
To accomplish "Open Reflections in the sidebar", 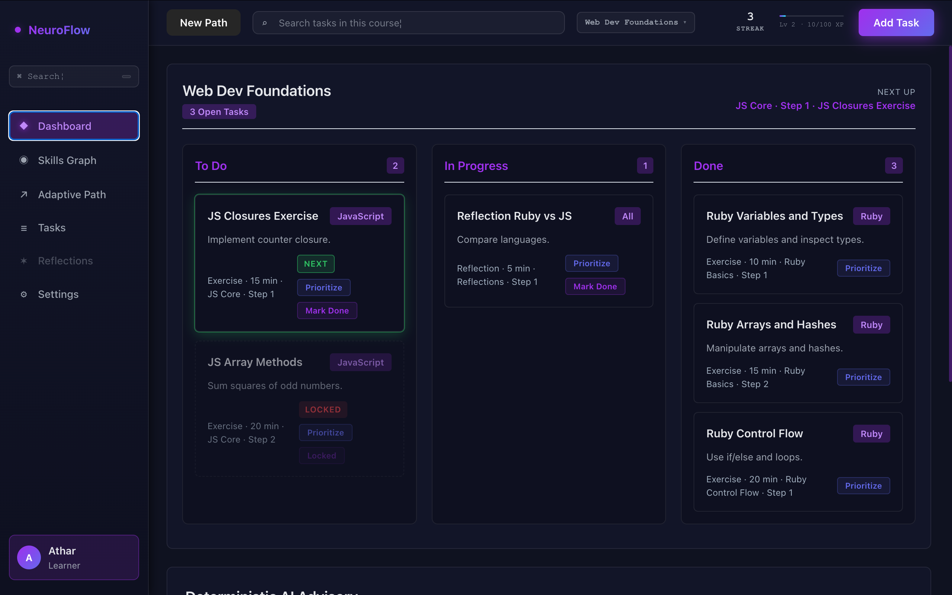I will point(74,261).
